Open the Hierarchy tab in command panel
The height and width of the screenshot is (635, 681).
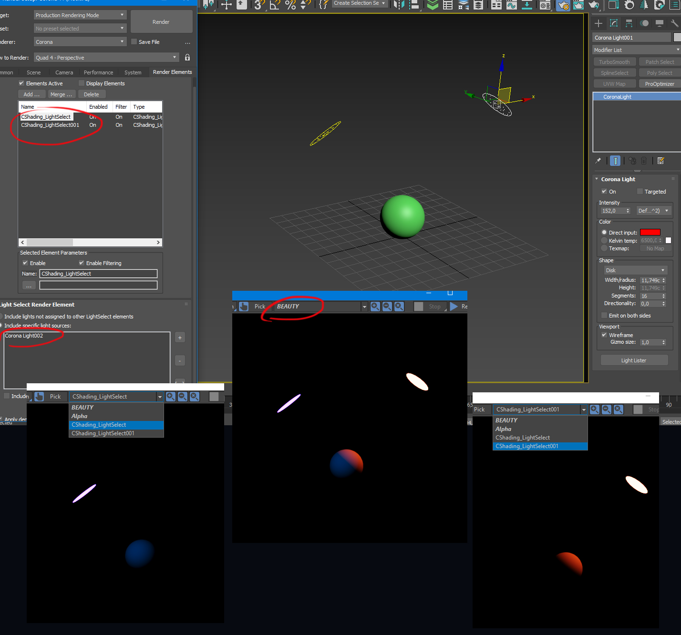(x=629, y=23)
